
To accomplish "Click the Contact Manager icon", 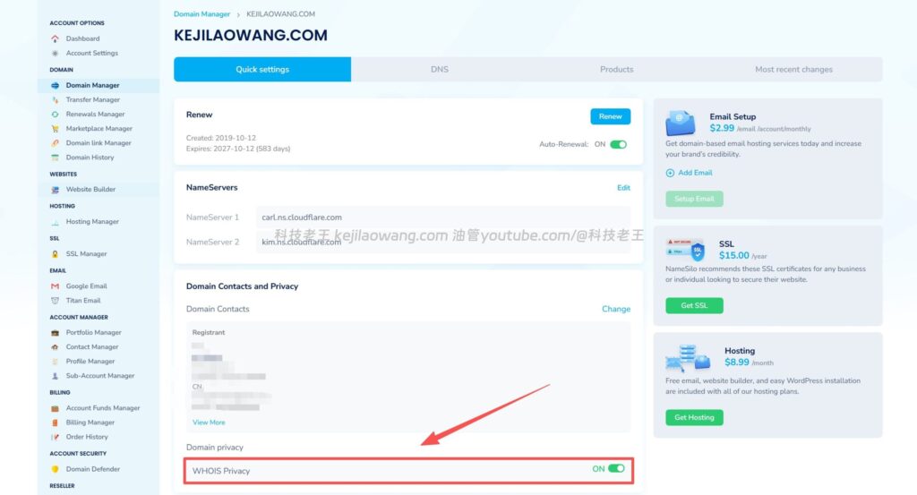I will (x=55, y=347).
